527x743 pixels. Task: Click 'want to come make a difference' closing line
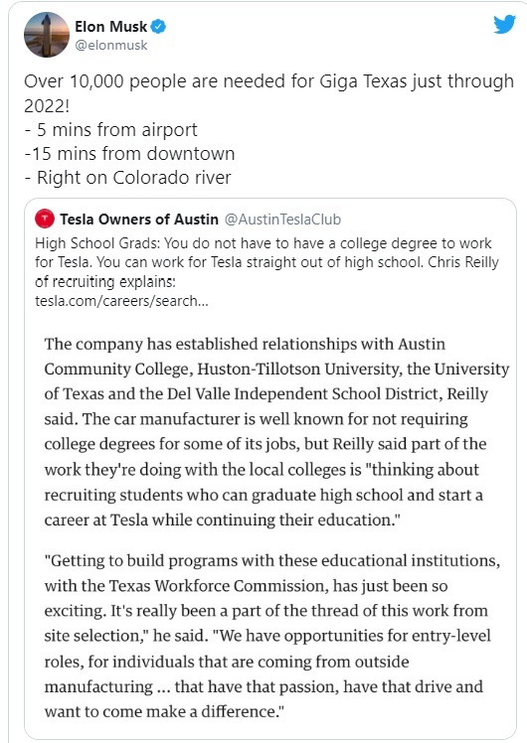[x=164, y=712]
